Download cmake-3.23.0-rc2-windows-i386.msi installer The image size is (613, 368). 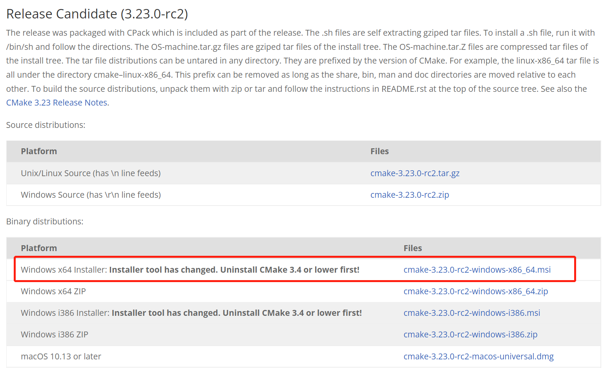pos(472,313)
